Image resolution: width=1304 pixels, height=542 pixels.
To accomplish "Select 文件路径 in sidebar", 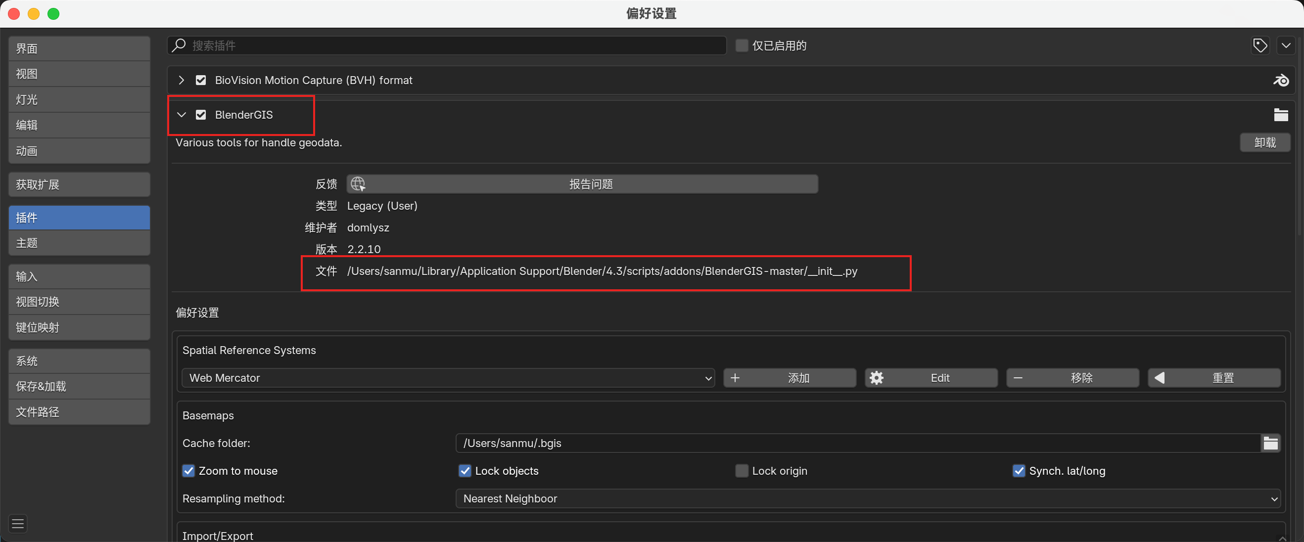I will pyautogui.click(x=79, y=412).
